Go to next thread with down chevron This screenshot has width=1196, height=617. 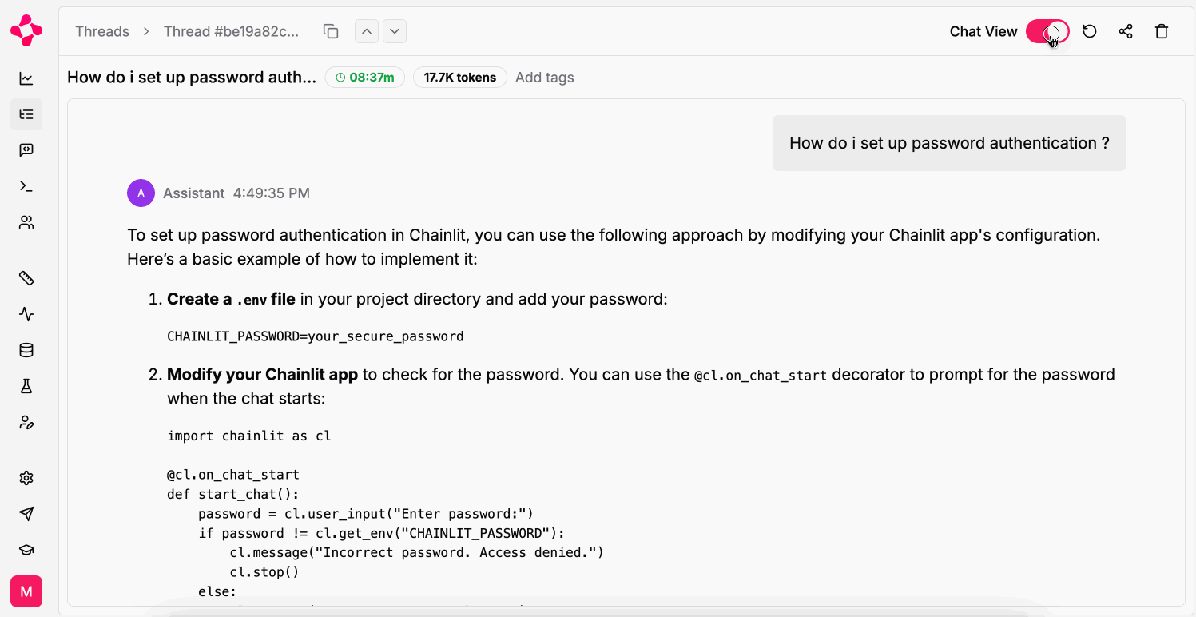(x=395, y=31)
